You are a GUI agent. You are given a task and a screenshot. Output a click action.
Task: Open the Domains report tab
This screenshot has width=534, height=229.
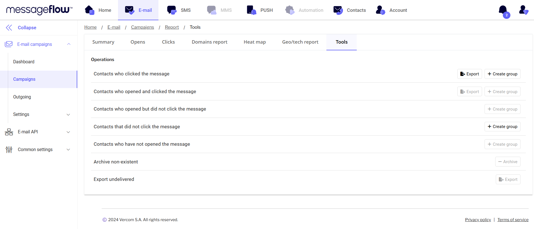tap(209, 42)
